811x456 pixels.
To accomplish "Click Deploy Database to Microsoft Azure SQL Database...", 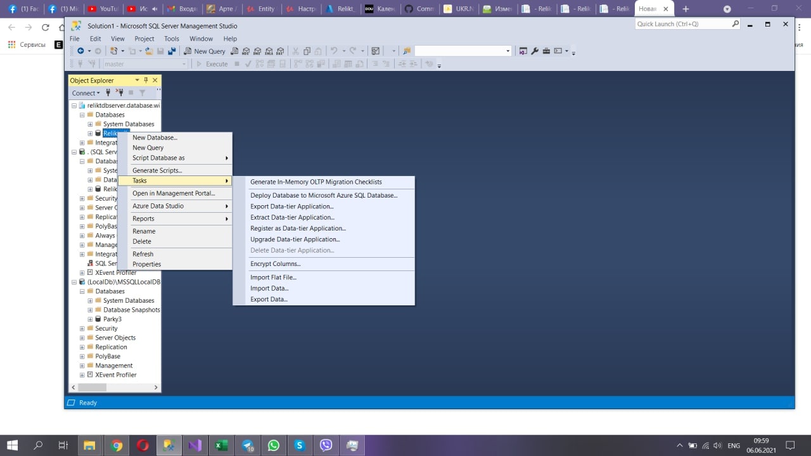I will [x=324, y=195].
